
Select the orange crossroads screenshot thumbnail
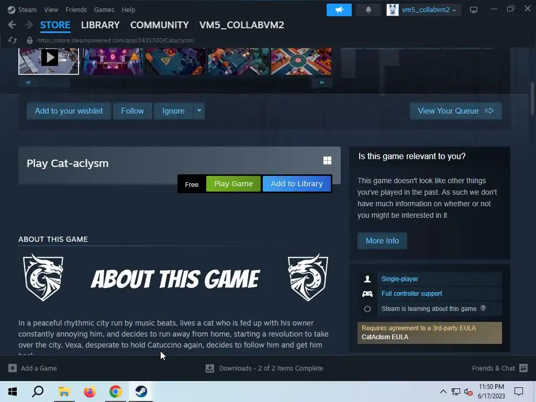tap(301, 61)
